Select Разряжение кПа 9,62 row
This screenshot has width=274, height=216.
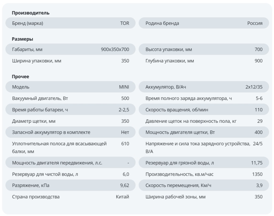point(71,185)
